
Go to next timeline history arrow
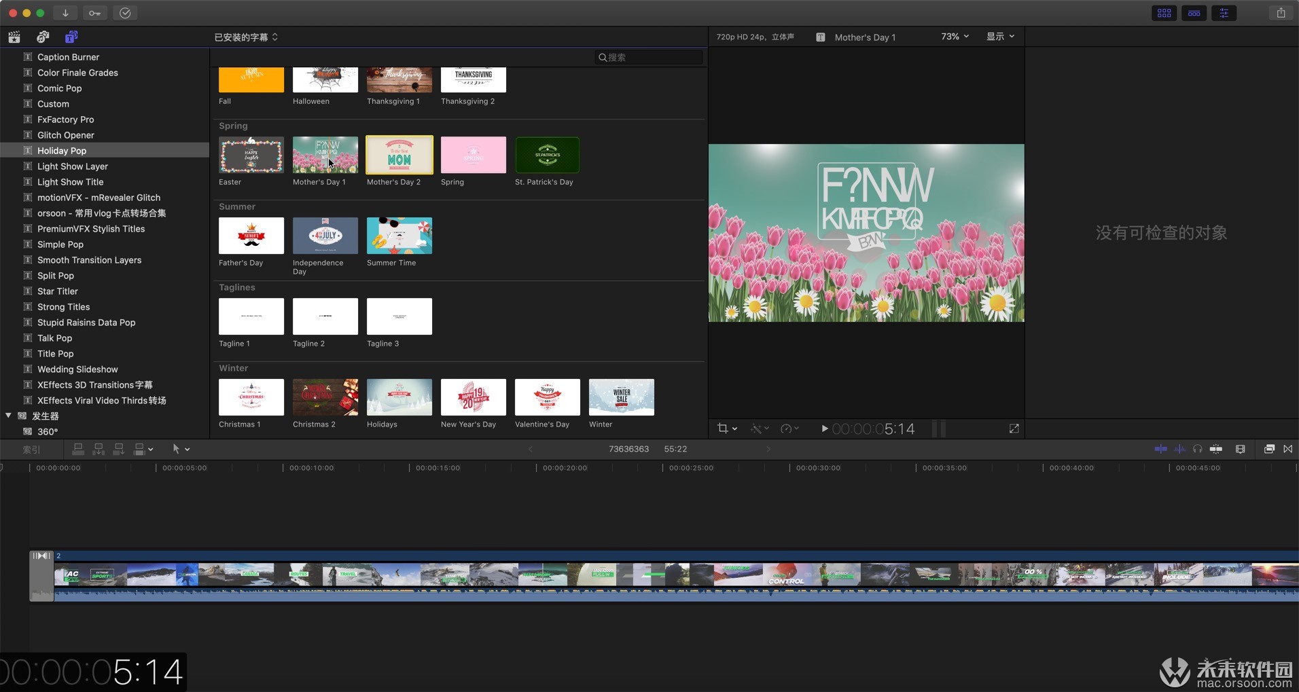click(x=768, y=449)
